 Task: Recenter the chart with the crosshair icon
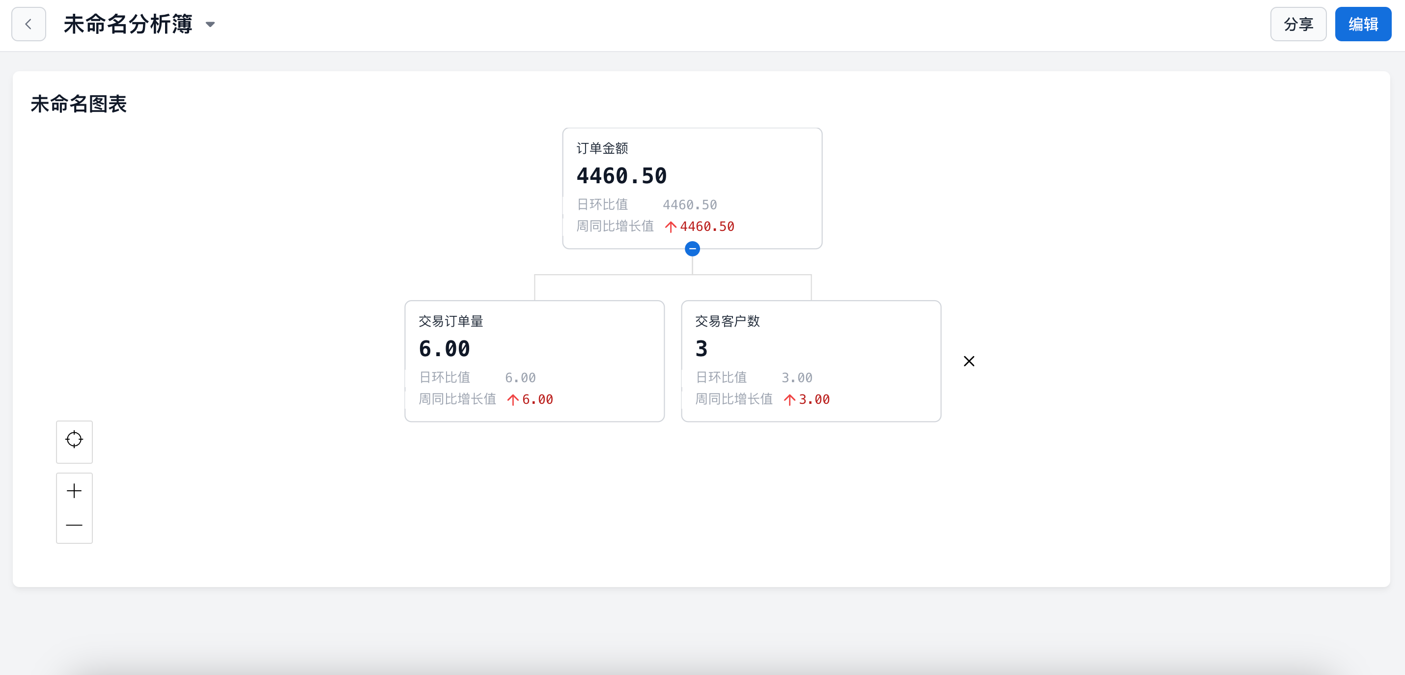(74, 440)
